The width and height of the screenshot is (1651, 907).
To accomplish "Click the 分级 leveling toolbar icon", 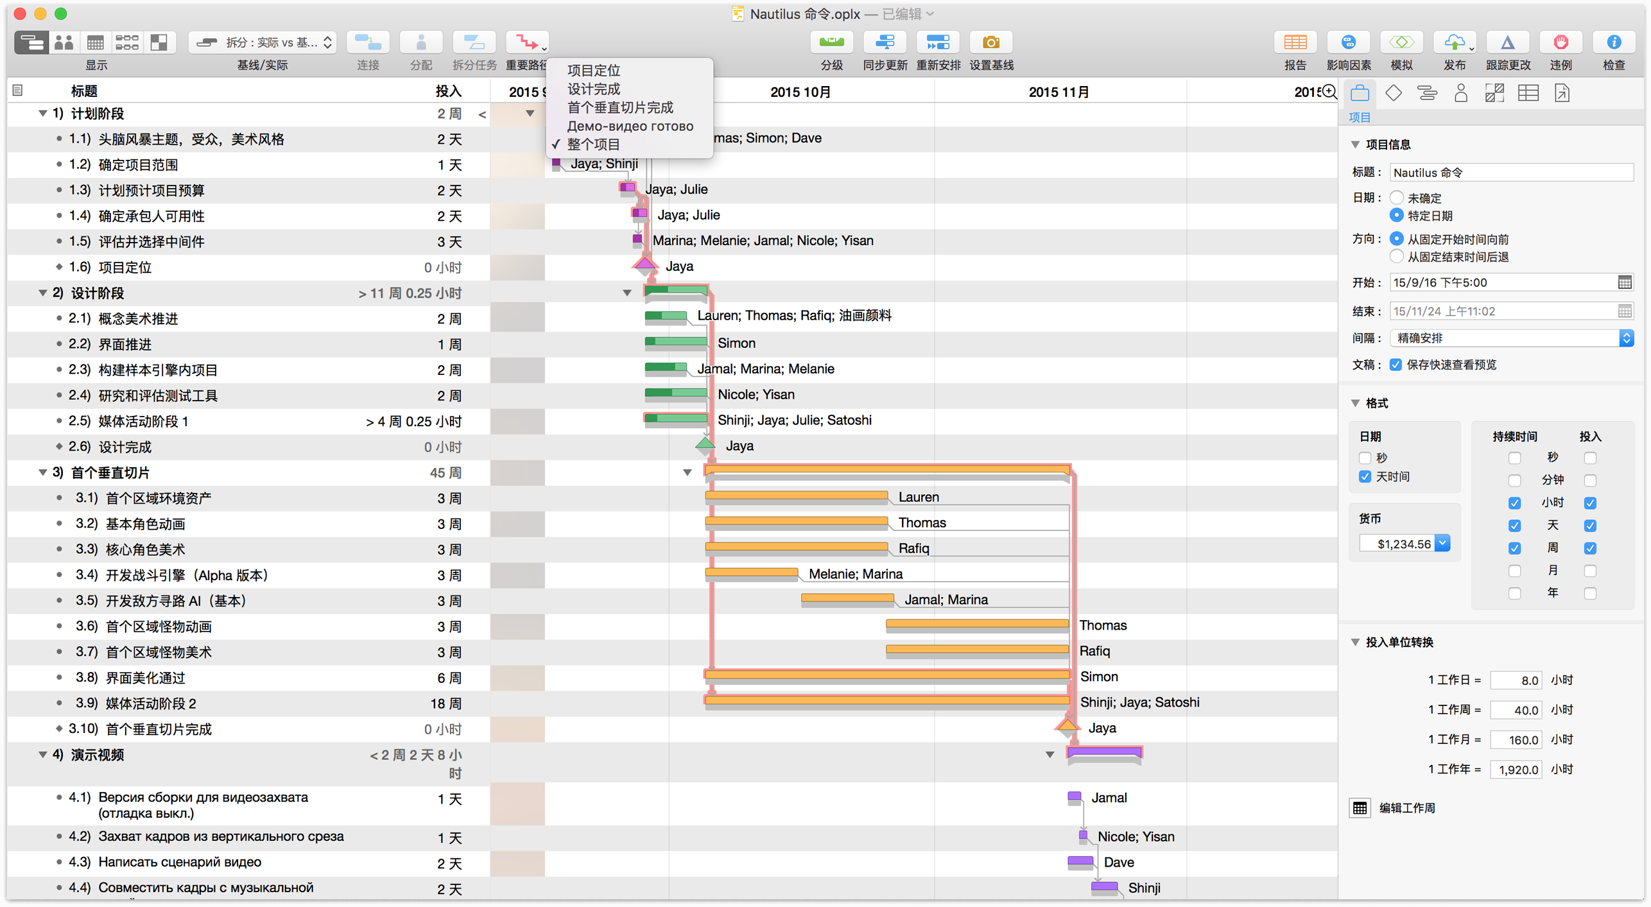I will tap(831, 43).
